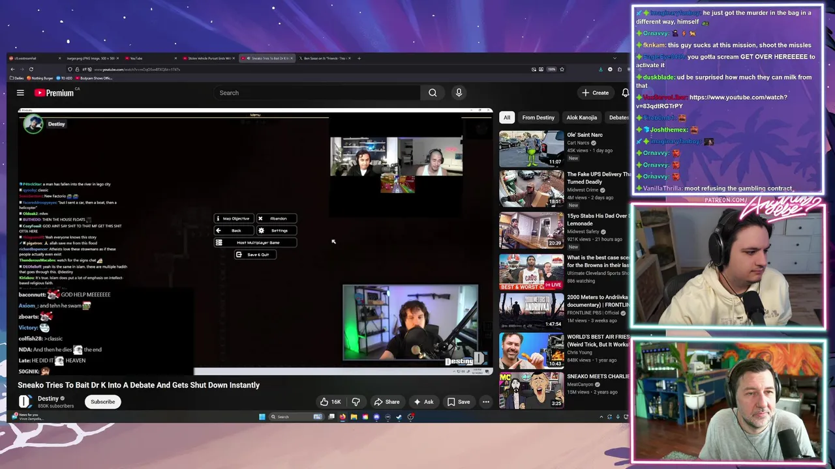835x469 pixels.
Task: Open the Create menu button
Action: (x=596, y=92)
